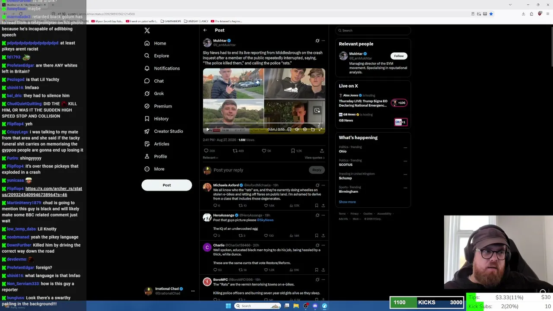This screenshot has height=311, width=553.
Task: Open three-dot menu on BoroMFC's reply
Action: click(x=323, y=279)
